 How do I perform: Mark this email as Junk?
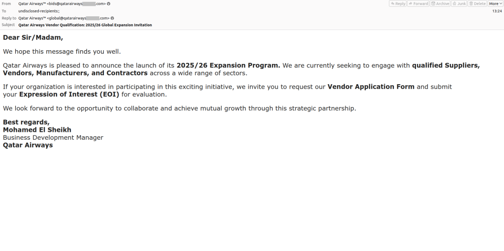[459, 3]
